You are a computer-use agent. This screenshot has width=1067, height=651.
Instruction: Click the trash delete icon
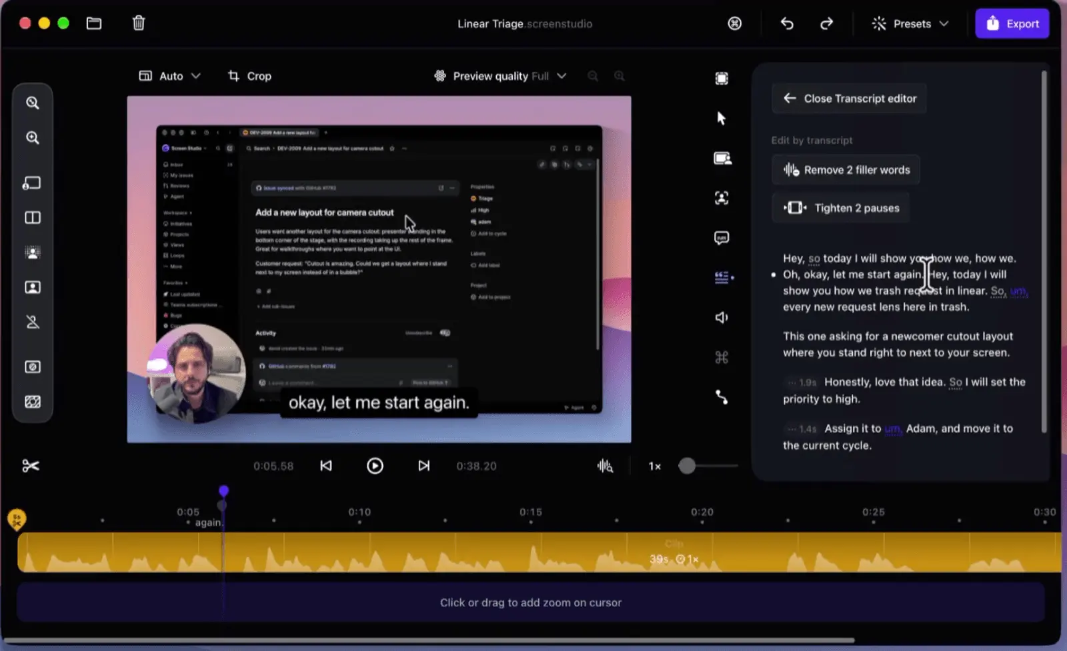(x=139, y=23)
